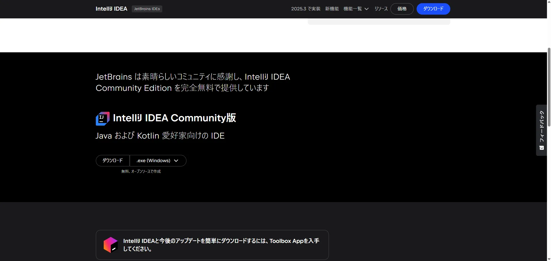Click the IntelliJ IDEA Community product icon
Screen dimensions: 551x261
coord(102,118)
